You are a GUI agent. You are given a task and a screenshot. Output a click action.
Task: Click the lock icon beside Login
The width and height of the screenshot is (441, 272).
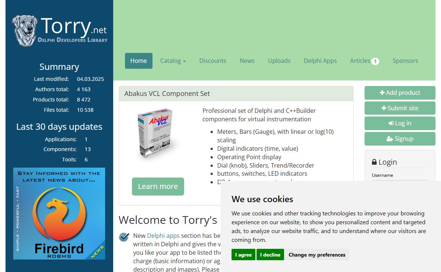coord(374,162)
